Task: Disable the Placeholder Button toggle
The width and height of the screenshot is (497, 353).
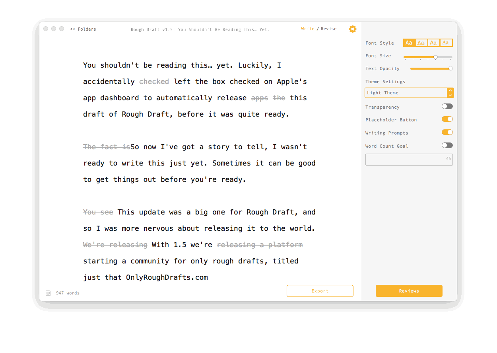Action: click(447, 119)
